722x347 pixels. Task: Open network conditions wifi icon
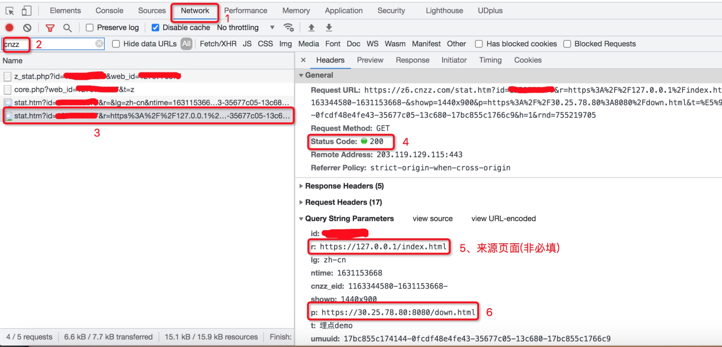coord(289,27)
